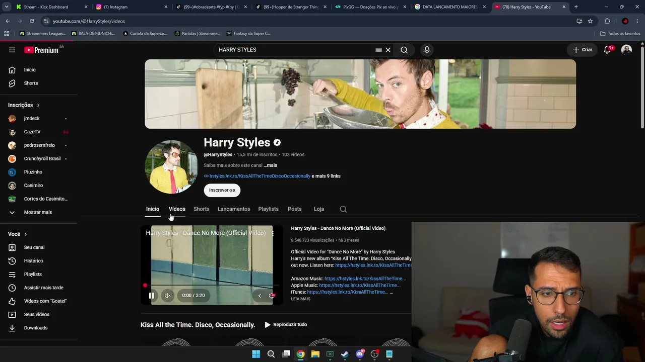The height and width of the screenshot is (362, 645).
Task: Expand the Inscrições section arrow
Action: coord(38,105)
